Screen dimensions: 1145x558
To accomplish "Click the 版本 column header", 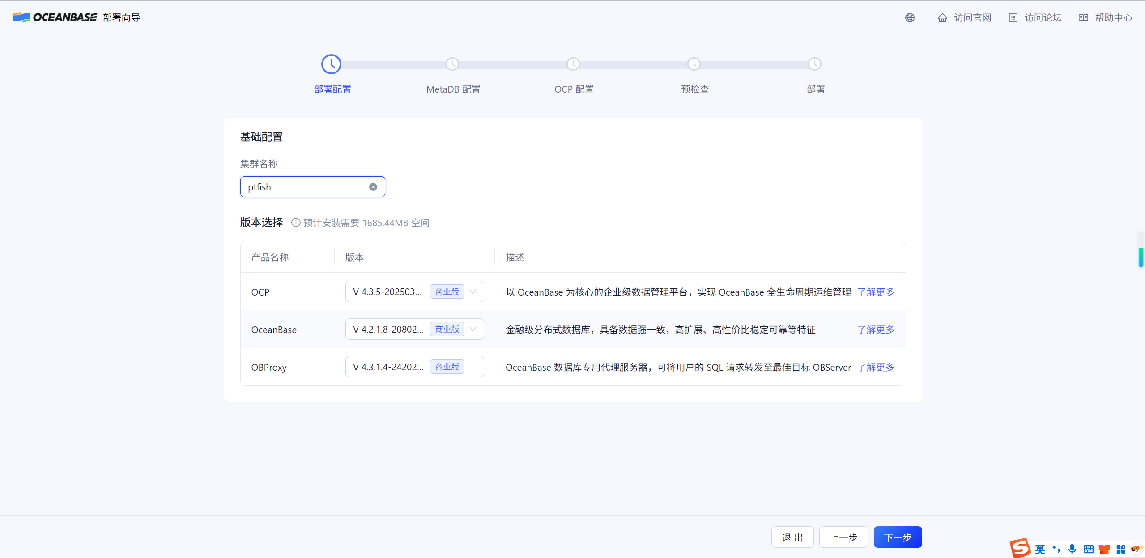I will click(x=354, y=257).
